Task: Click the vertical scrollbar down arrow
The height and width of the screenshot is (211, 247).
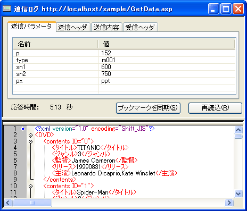Action: (x=238, y=193)
